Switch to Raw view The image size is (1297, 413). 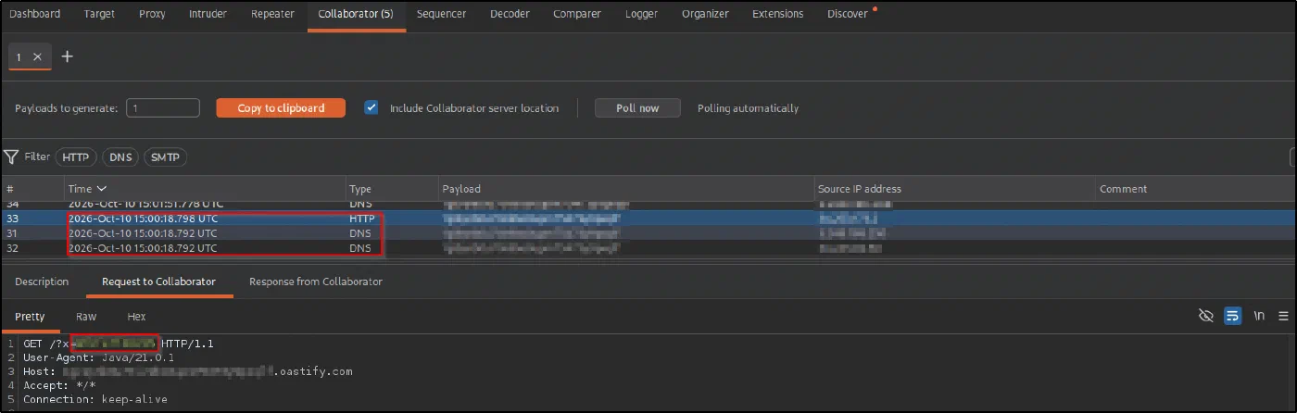click(86, 317)
